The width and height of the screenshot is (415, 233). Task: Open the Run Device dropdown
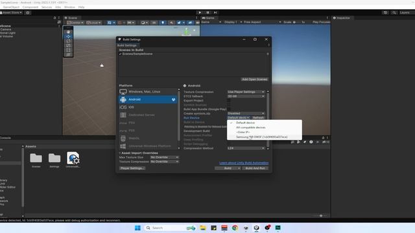pyautogui.click(x=239, y=118)
